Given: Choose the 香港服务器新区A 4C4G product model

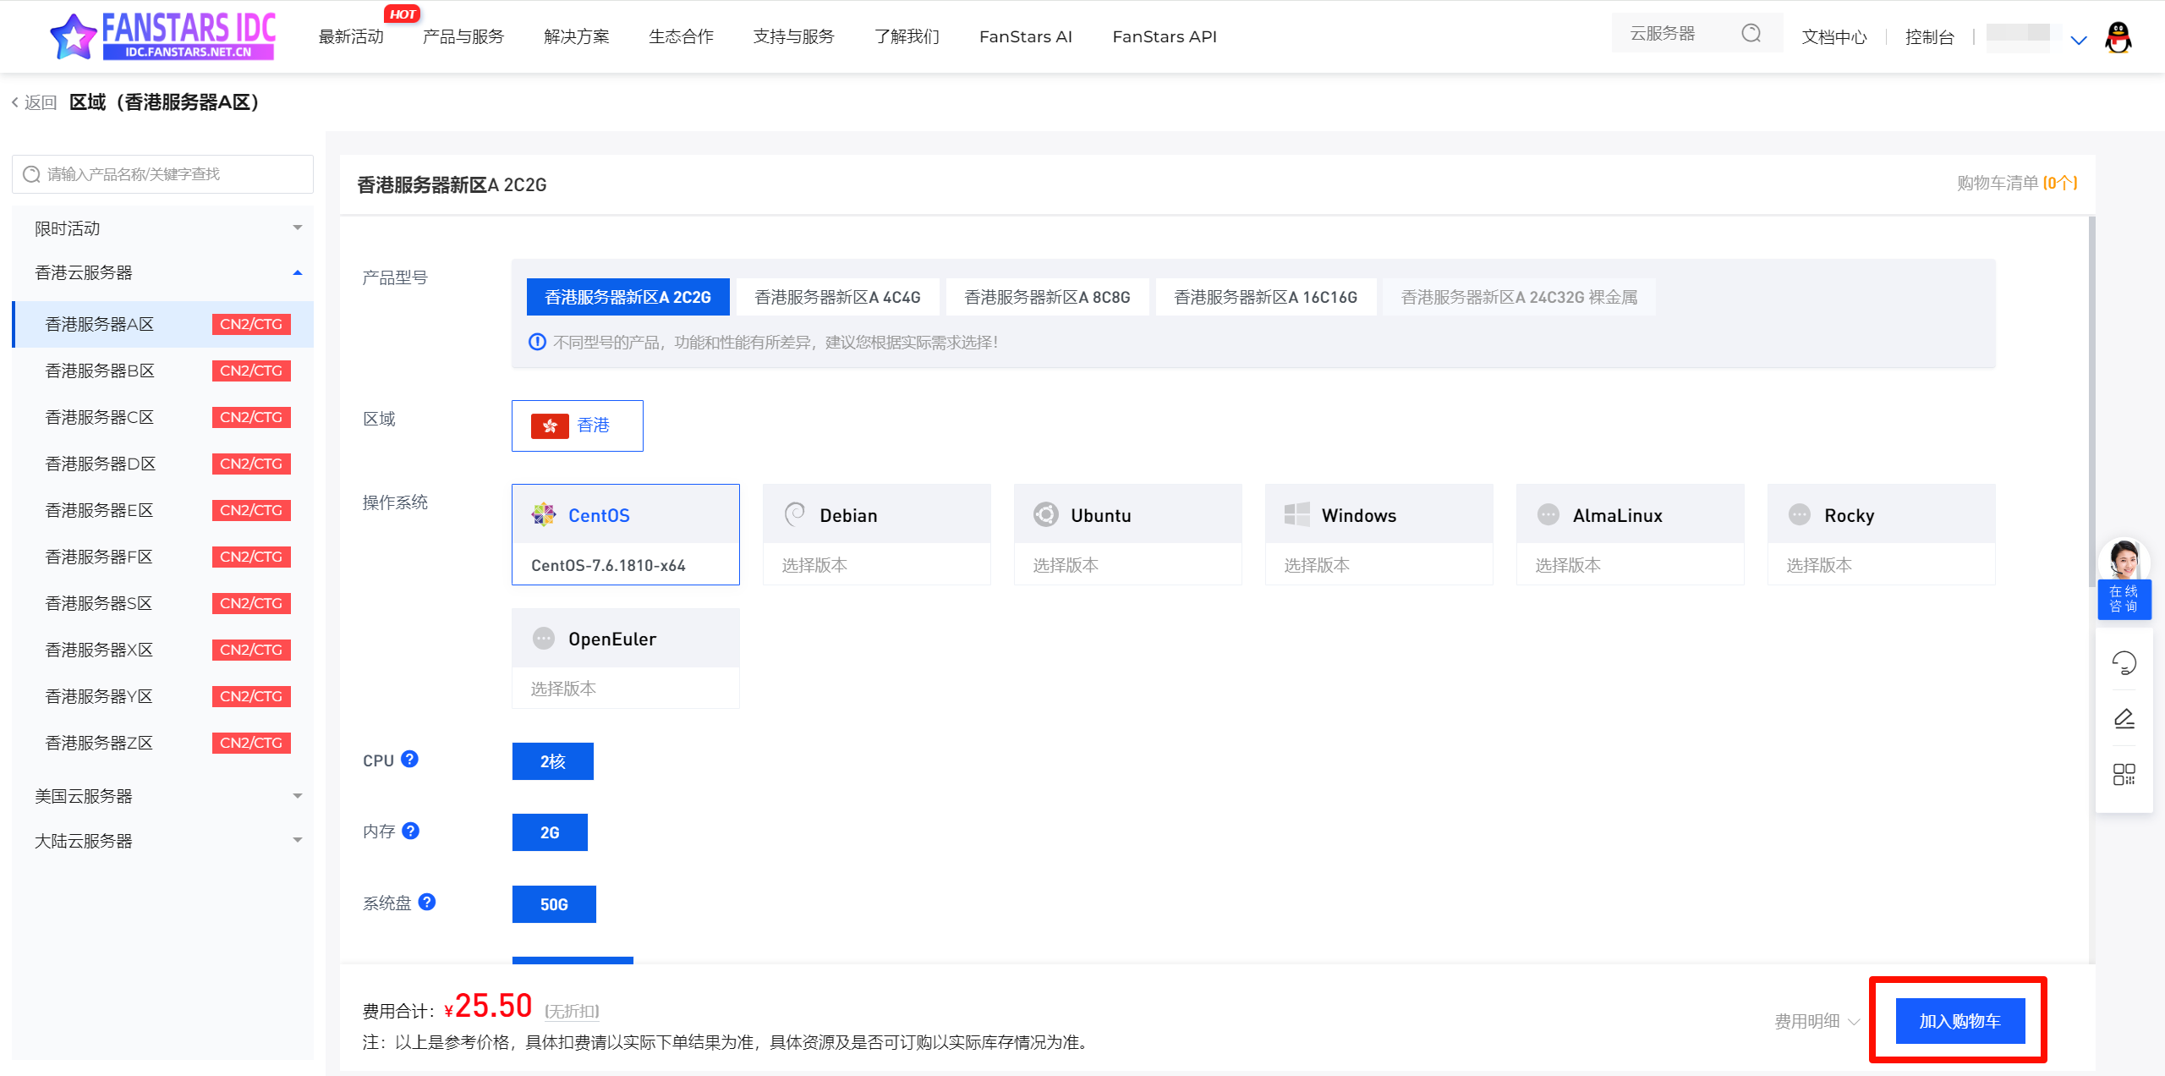Looking at the screenshot, I should point(837,297).
